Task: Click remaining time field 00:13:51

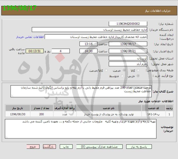Action: point(35,51)
